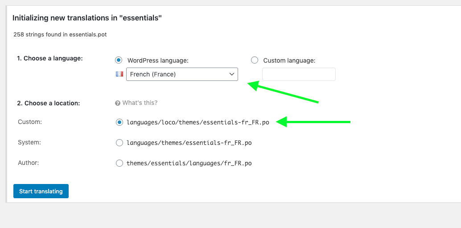Open the What's this? help link
The height and width of the screenshot is (228, 461).
(140, 103)
